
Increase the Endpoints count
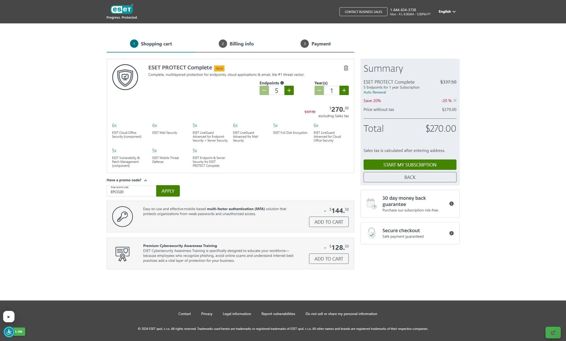(x=289, y=90)
